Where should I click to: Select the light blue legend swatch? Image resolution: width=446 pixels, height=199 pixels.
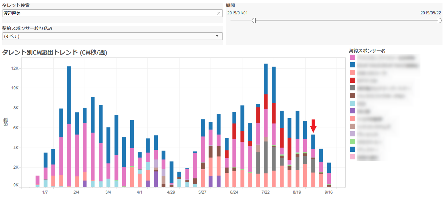pyautogui.click(x=352, y=103)
